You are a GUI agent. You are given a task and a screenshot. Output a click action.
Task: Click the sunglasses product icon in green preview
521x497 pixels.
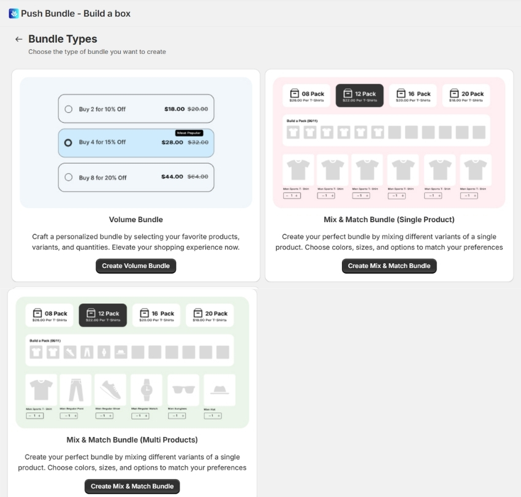183,390
